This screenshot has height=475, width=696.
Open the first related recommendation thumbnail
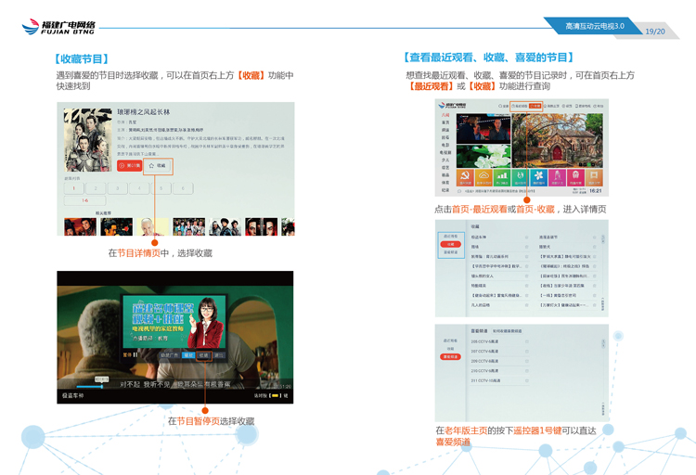(80, 226)
